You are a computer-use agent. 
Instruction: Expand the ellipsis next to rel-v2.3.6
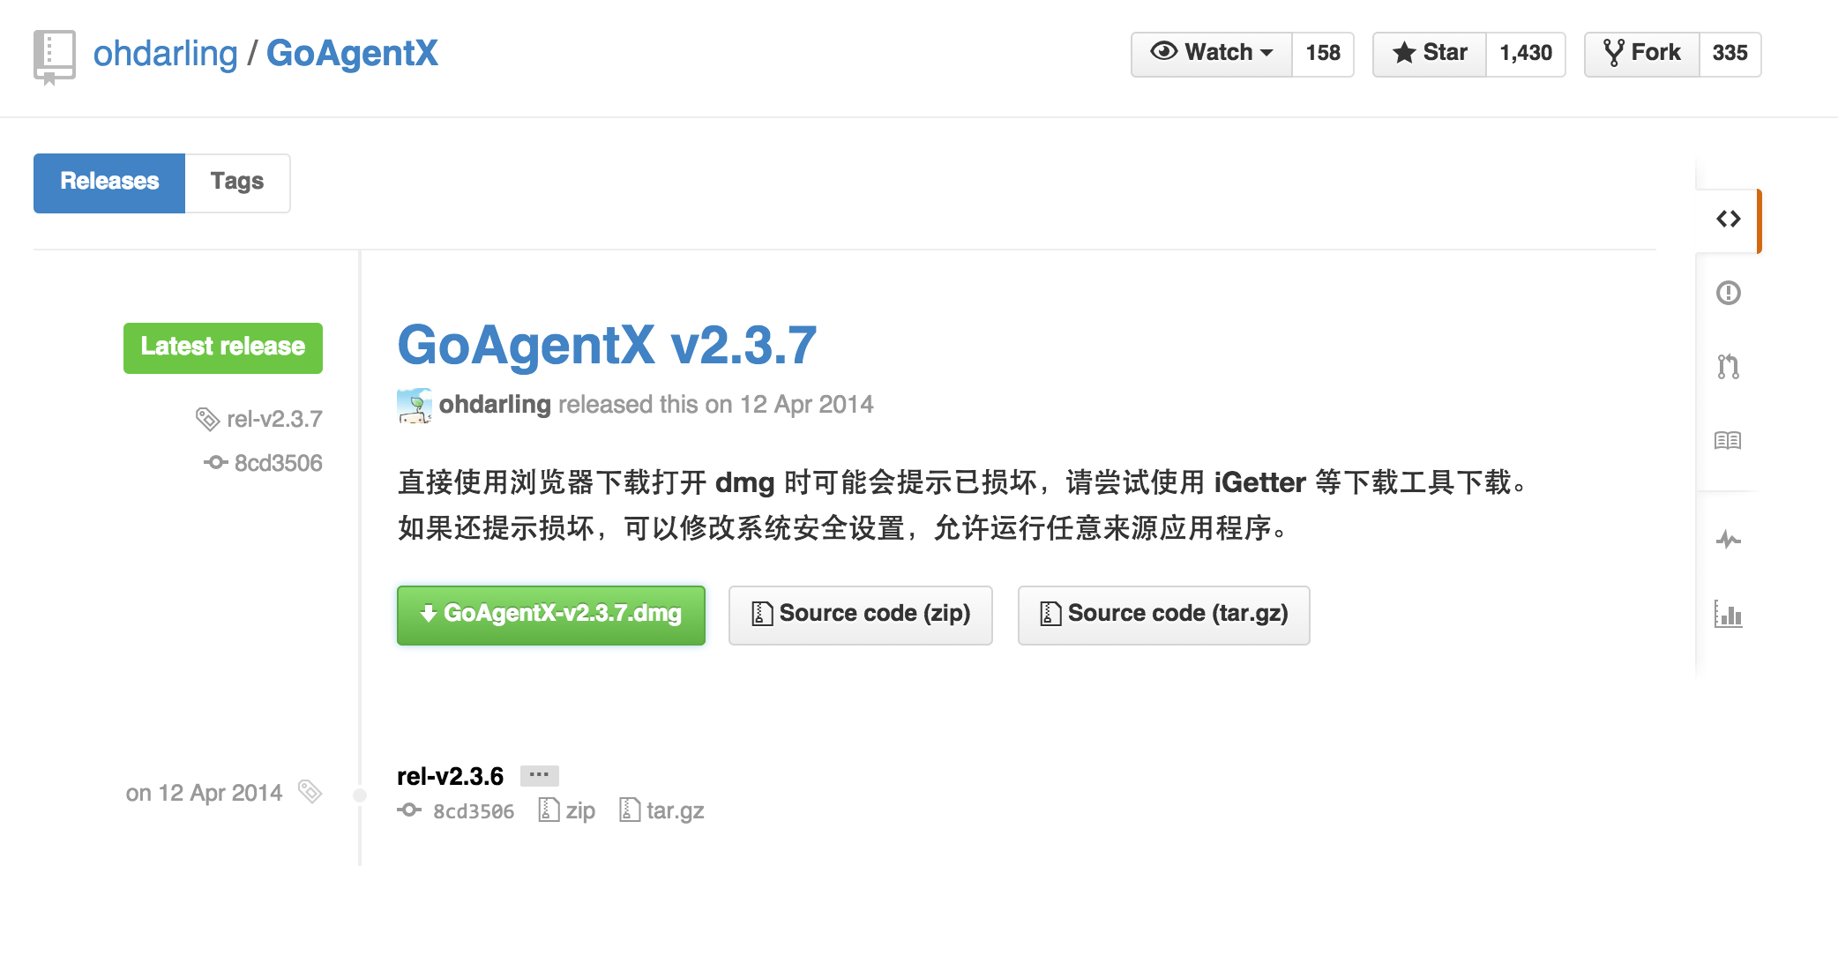pyautogui.click(x=539, y=775)
